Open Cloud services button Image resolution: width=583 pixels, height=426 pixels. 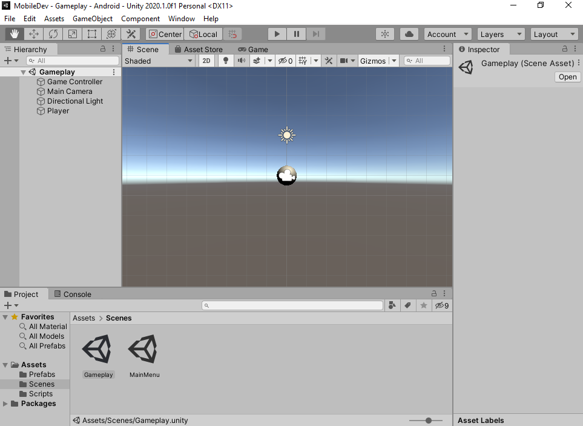pos(409,34)
